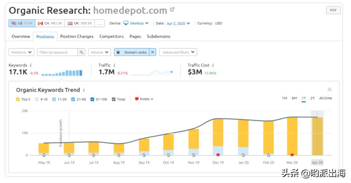This screenshot has height=183, width=351.
Task: Open Position Changes tab
Action: tap(77, 36)
